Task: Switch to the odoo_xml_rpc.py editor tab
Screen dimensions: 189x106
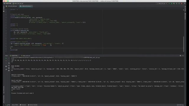Action: pos(26,6)
